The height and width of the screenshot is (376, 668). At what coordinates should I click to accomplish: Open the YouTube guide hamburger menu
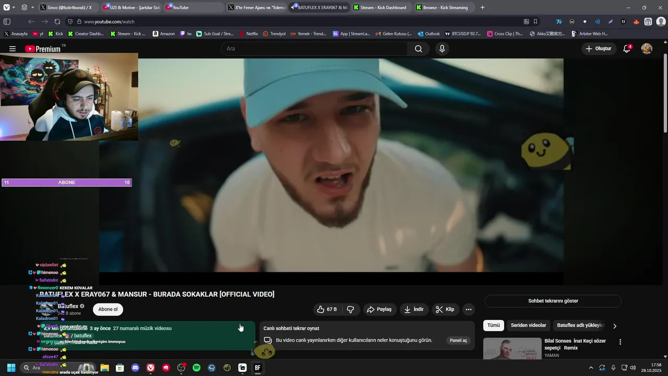[x=13, y=49]
